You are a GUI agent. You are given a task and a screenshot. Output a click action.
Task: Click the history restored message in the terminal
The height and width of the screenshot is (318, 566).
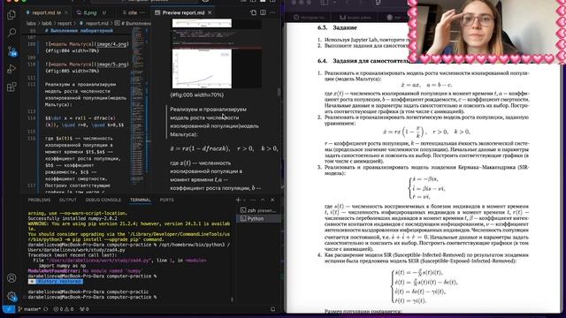click(56, 281)
